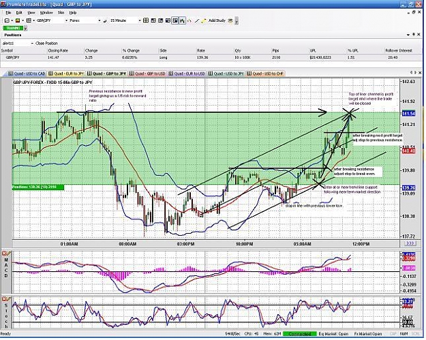Close the active chart tab X
The height and width of the screenshot is (340, 426).
click(420, 72)
